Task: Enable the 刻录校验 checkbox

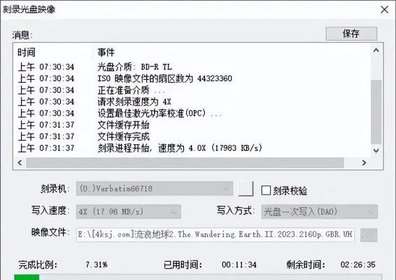Action: (x=266, y=190)
